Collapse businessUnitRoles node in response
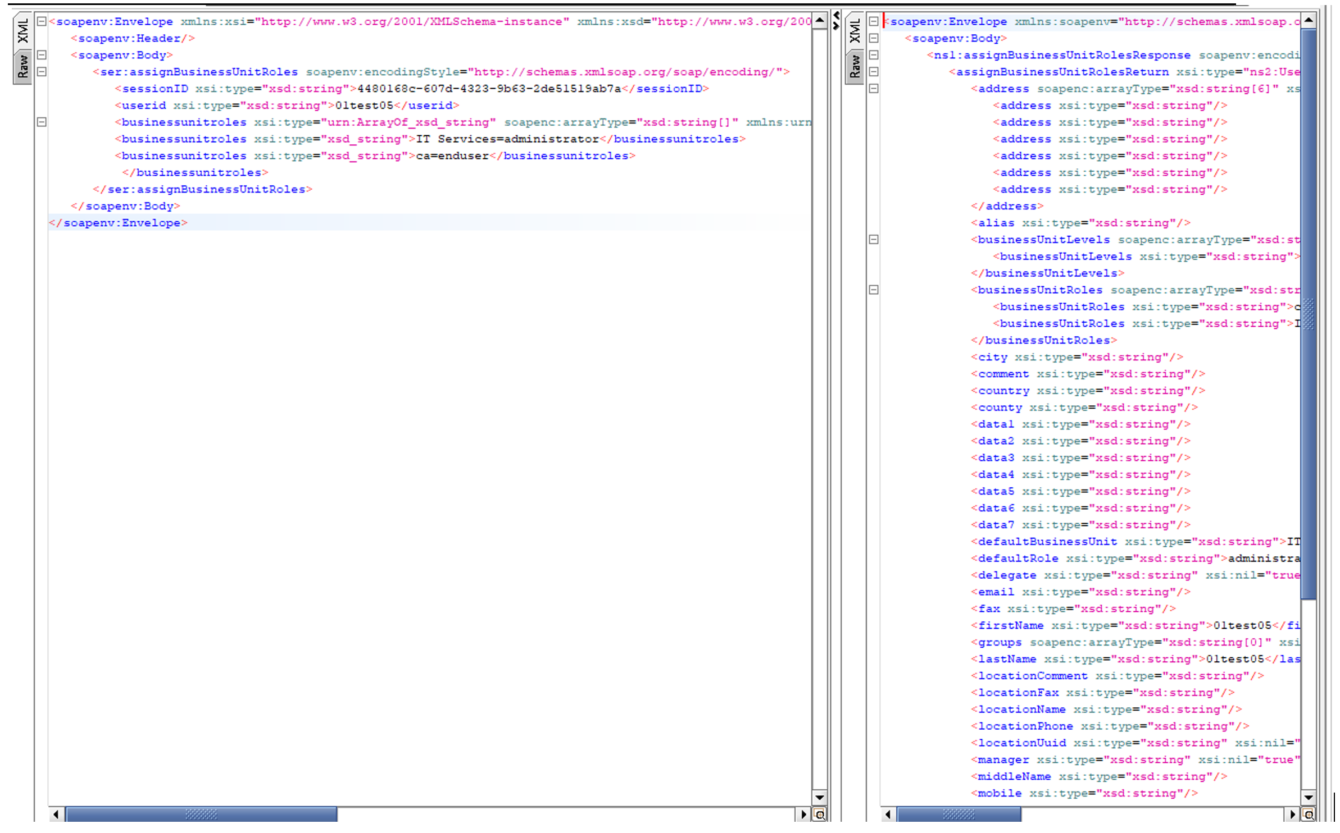This screenshot has height=833, width=1340. click(x=874, y=290)
